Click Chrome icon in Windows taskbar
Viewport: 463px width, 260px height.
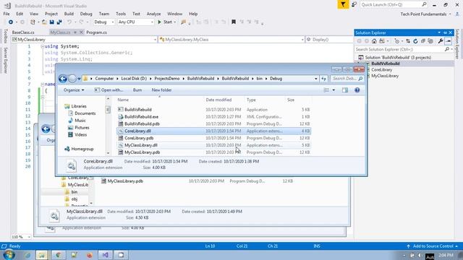(x=58, y=255)
